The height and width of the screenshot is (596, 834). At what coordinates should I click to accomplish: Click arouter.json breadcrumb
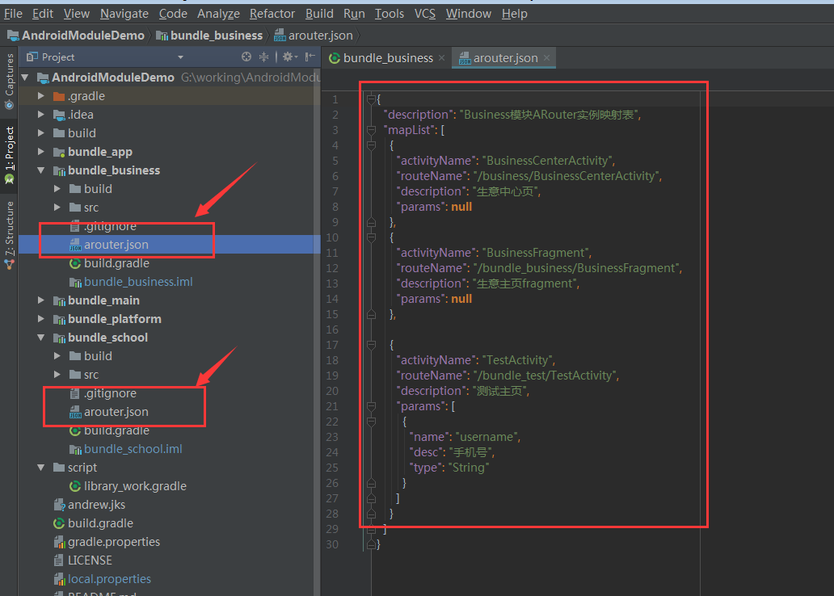[x=314, y=36]
